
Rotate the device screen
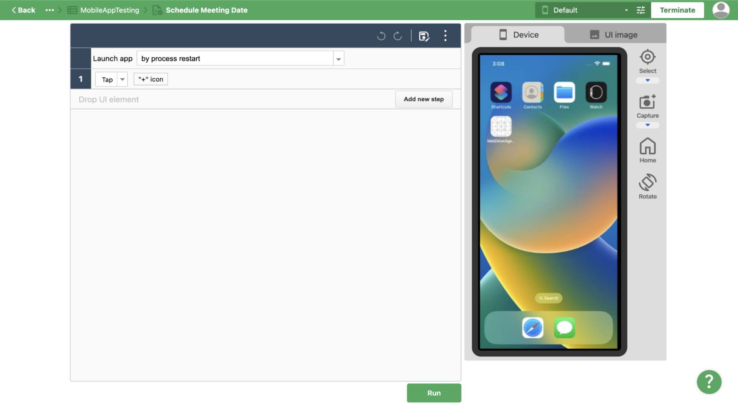coord(648,183)
